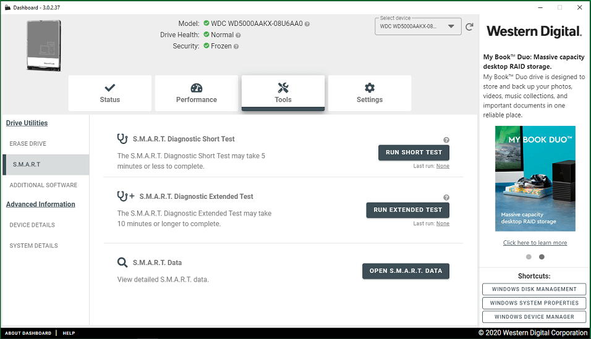Click help icon for Short Test section
This screenshot has width=591, height=339.
pos(446,140)
